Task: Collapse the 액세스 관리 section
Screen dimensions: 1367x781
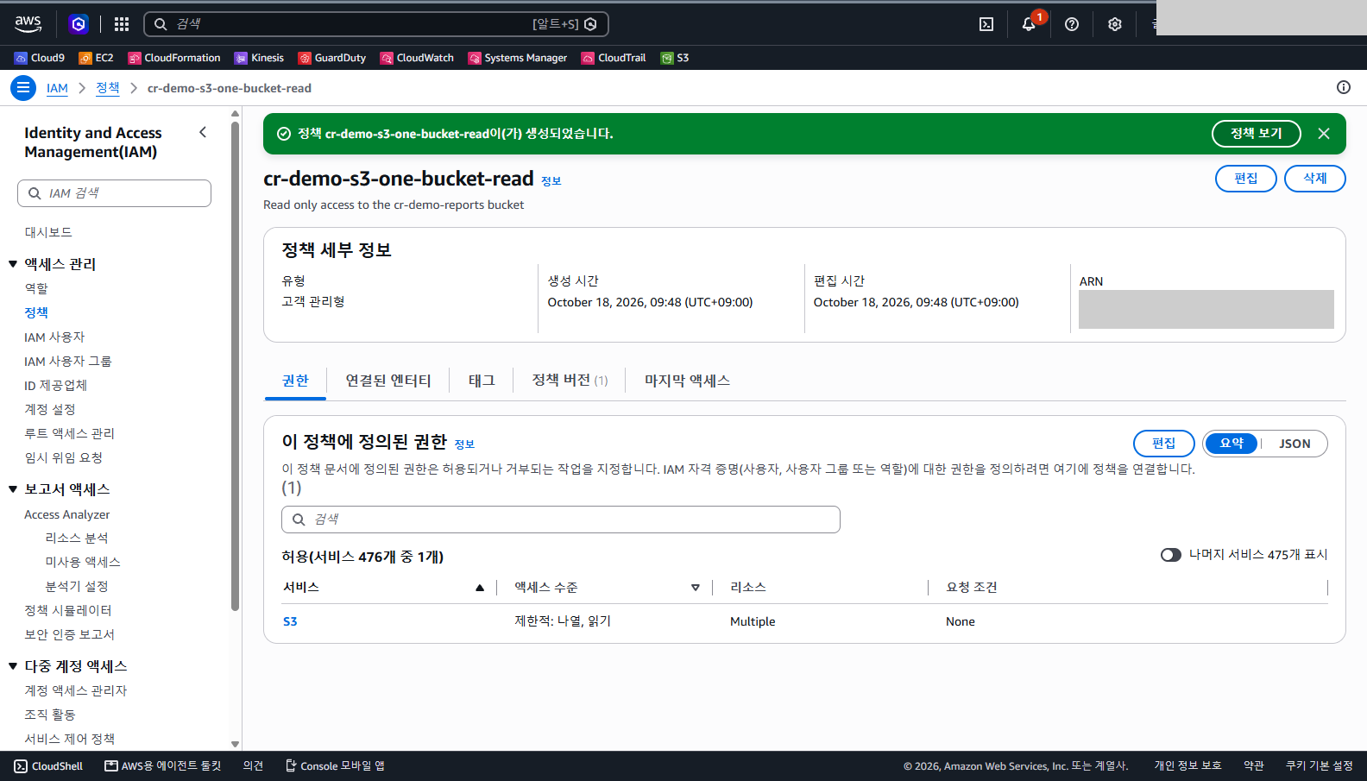Action: tap(13, 264)
